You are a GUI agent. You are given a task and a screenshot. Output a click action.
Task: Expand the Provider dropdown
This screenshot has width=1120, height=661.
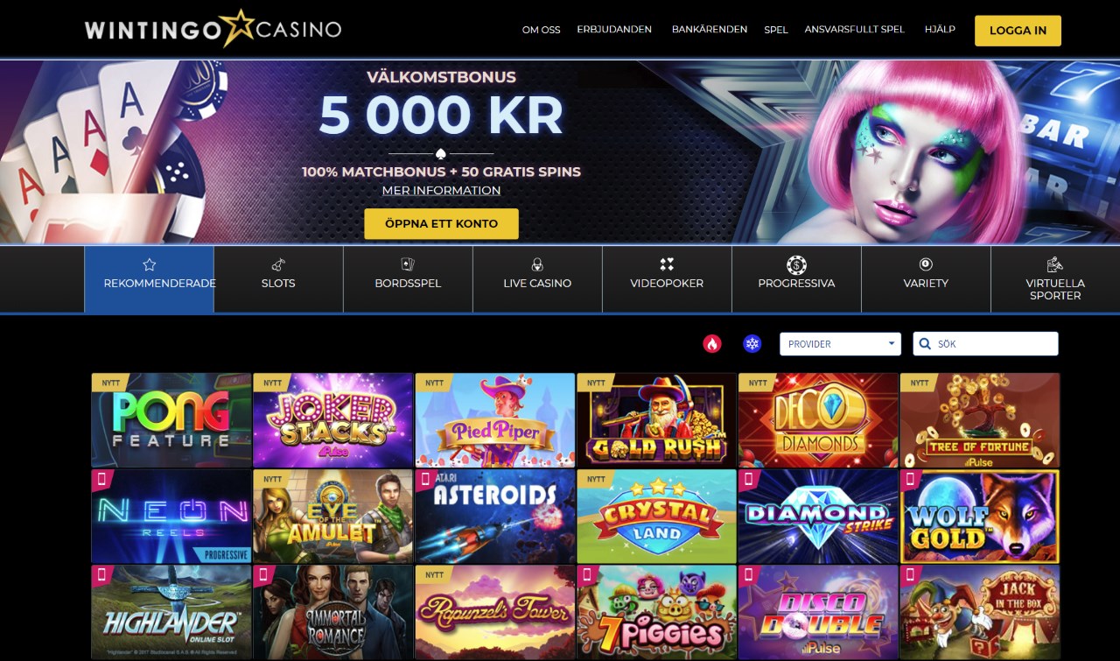tap(840, 344)
